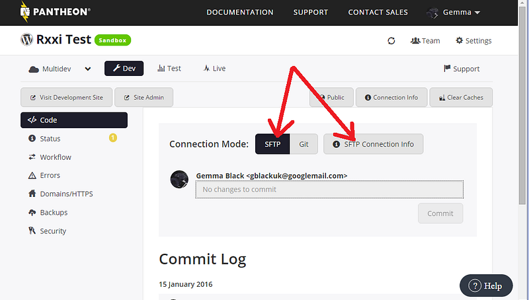Click the Code brackets icon
The image size is (529, 300).
tap(32, 120)
